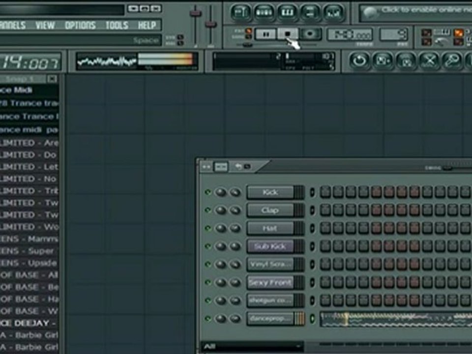The image size is (472, 354).
Task: Open danceprop... channel button
Action: click(x=270, y=319)
